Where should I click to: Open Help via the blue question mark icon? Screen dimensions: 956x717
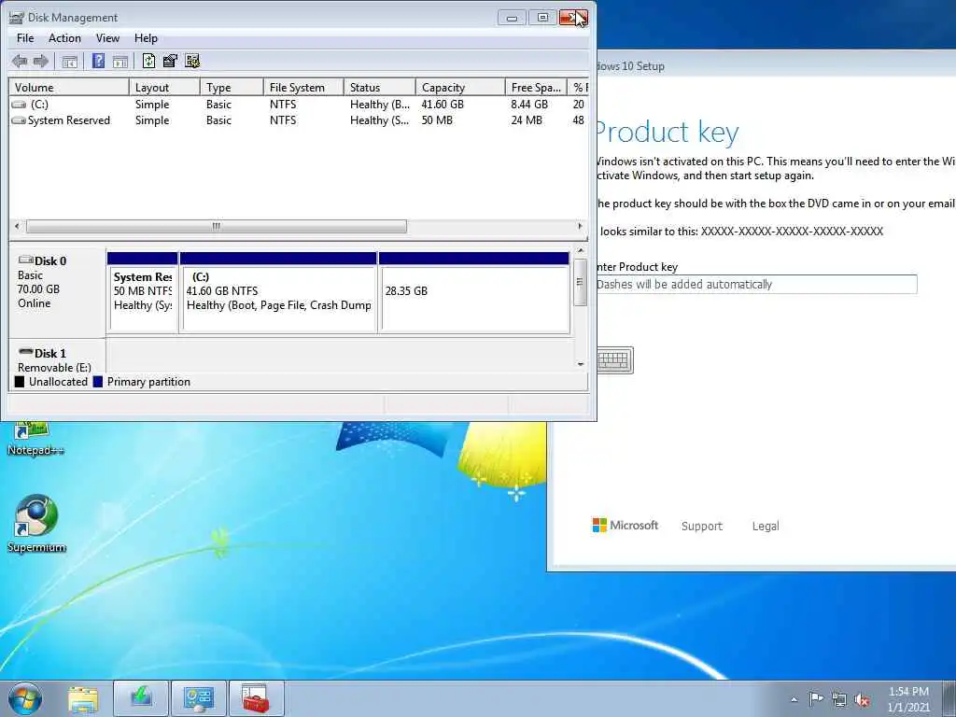click(98, 61)
